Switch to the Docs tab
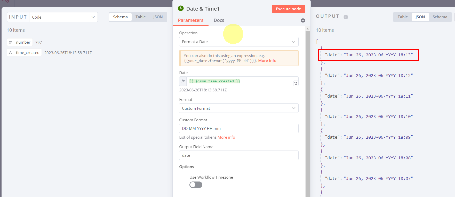This screenshot has height=197, width=455. pyautogui.click(x=219, y=20)
